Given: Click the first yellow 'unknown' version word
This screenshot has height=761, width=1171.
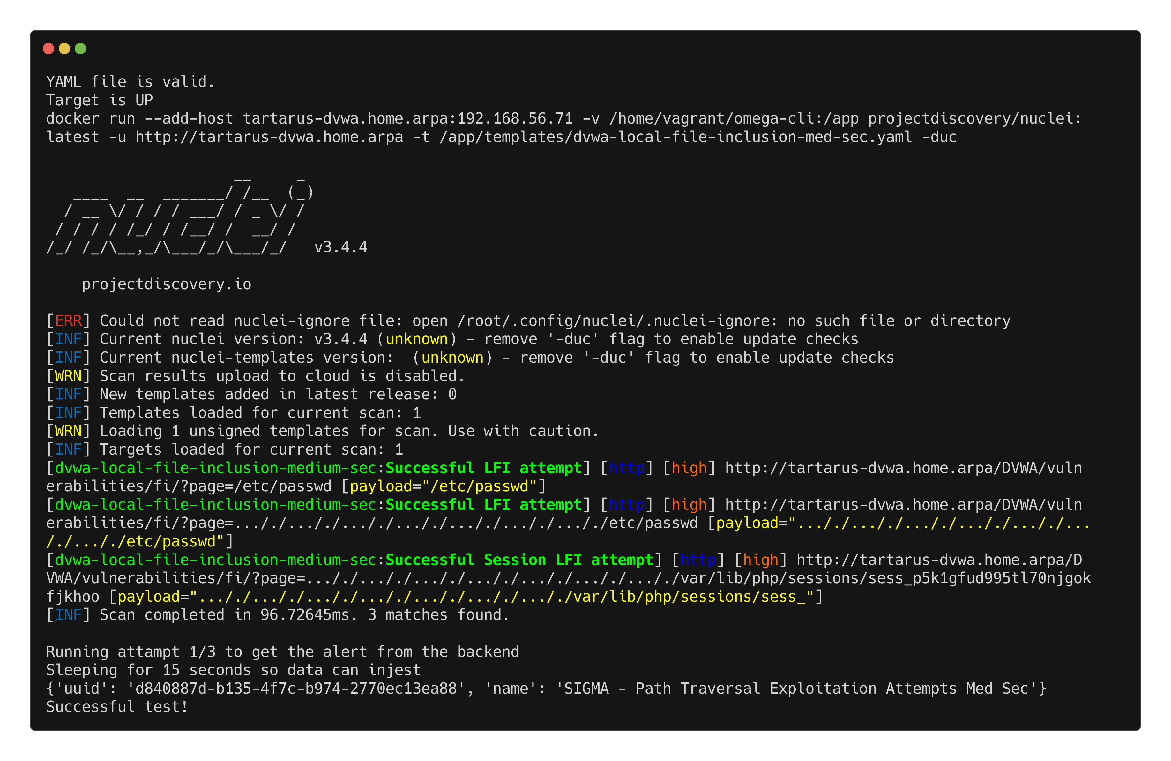Looking at the screenshot, I should [x=416, y=339].
